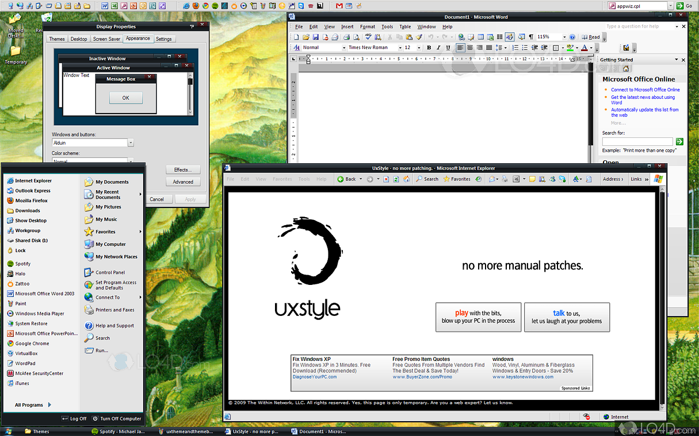The width and height of the screenshot is (699, 436).
Task: Open the appwiz.cpl address dropdown at top
Action: point(671,6)
